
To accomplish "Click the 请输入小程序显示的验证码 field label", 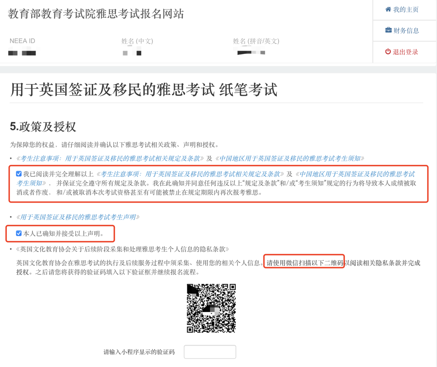I will tap(139, 352).
